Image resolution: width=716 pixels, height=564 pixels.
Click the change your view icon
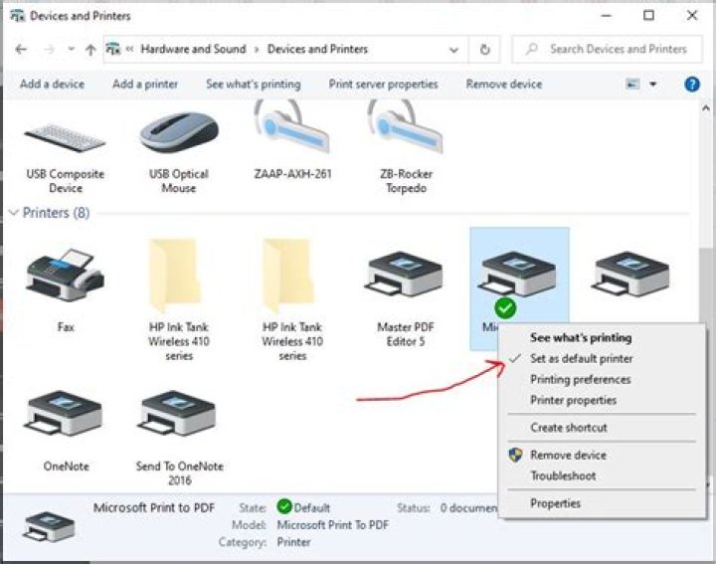(x=632, y=84)
